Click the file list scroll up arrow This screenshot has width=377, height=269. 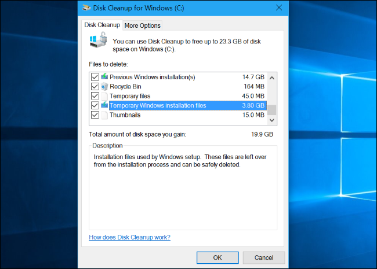(x=272, y=78)
